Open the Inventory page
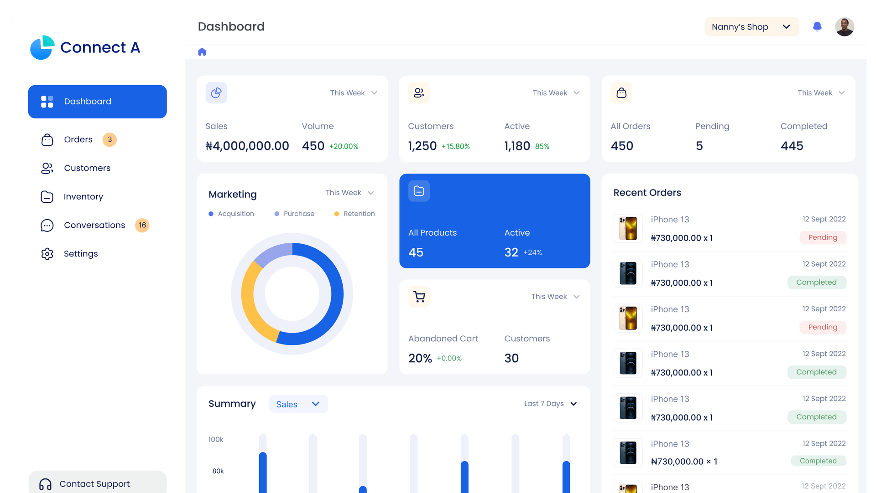876x493 pixels. (83, 196)
